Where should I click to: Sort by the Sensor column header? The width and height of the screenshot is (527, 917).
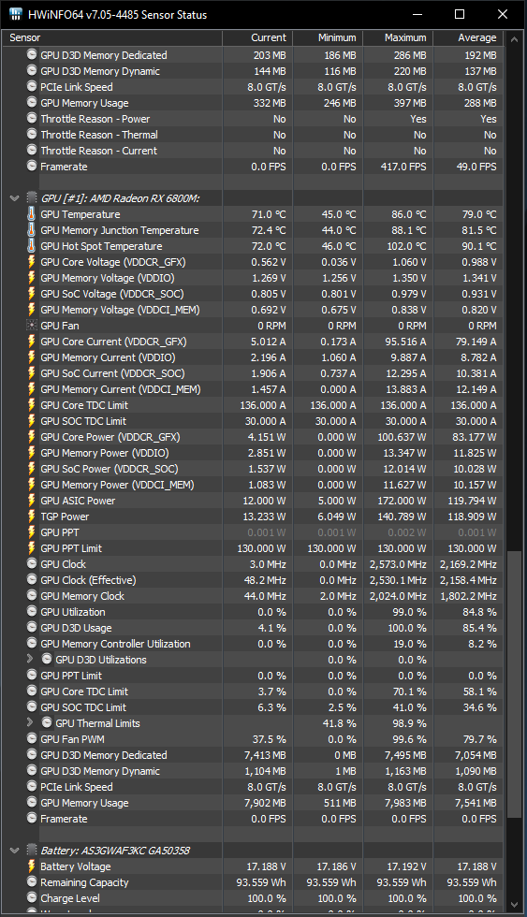tap(111, 37)
